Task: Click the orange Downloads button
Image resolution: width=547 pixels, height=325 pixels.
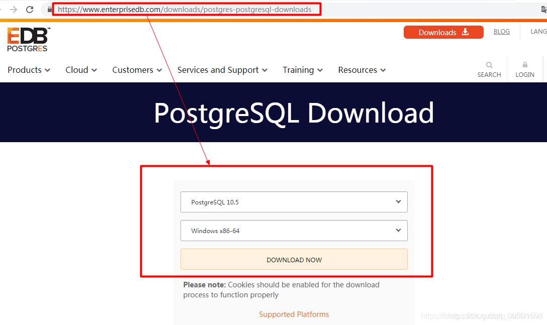Action: point(437,32)
